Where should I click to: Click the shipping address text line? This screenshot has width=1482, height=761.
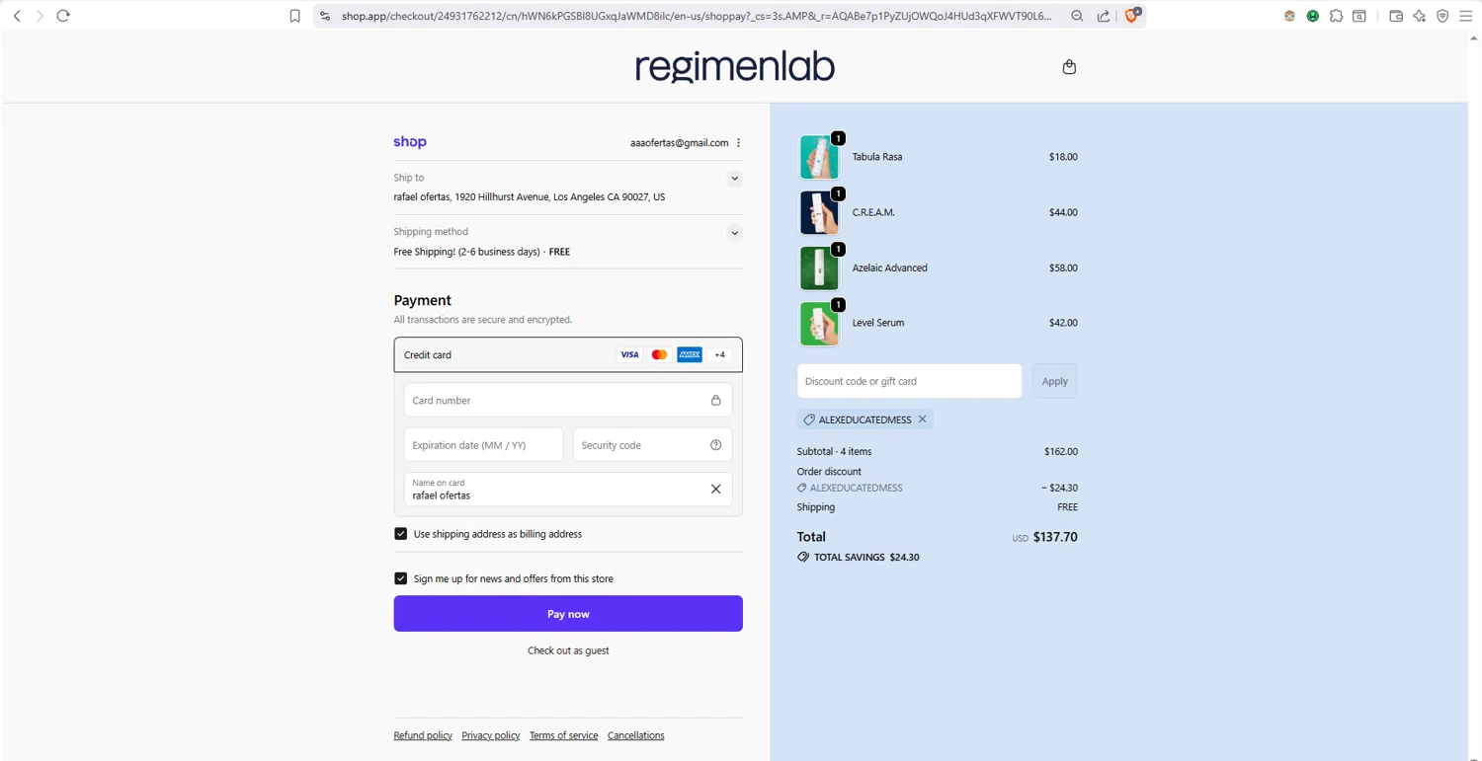pos(530,197)
